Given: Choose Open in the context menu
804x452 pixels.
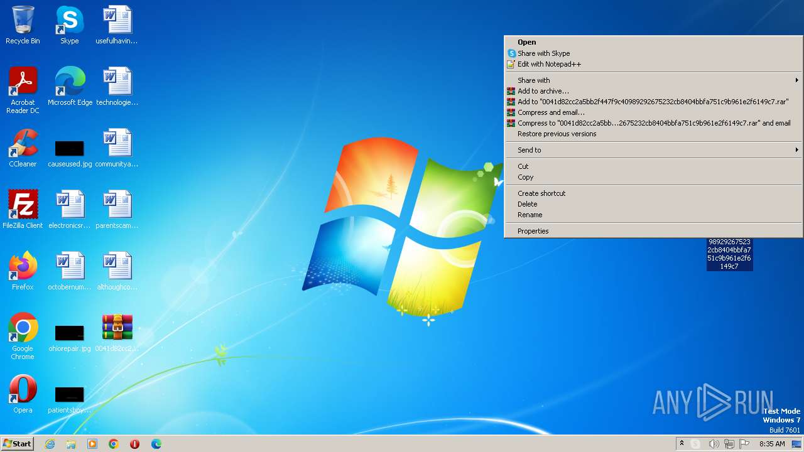Looking at the screenshot, I should (653, 42).
